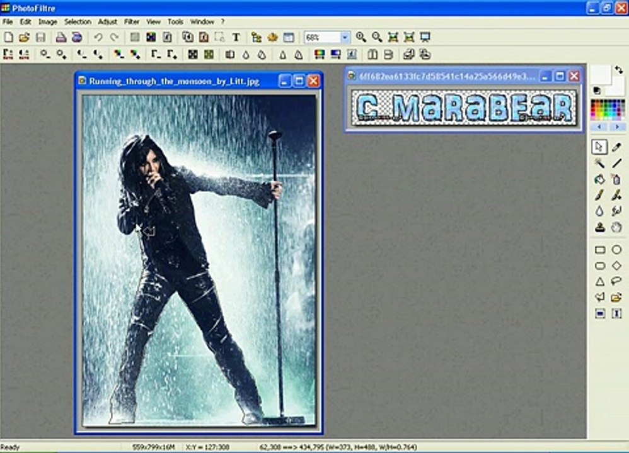Pick the foreground color swatch
Screen dimensions: 629x453
[601, 75]
